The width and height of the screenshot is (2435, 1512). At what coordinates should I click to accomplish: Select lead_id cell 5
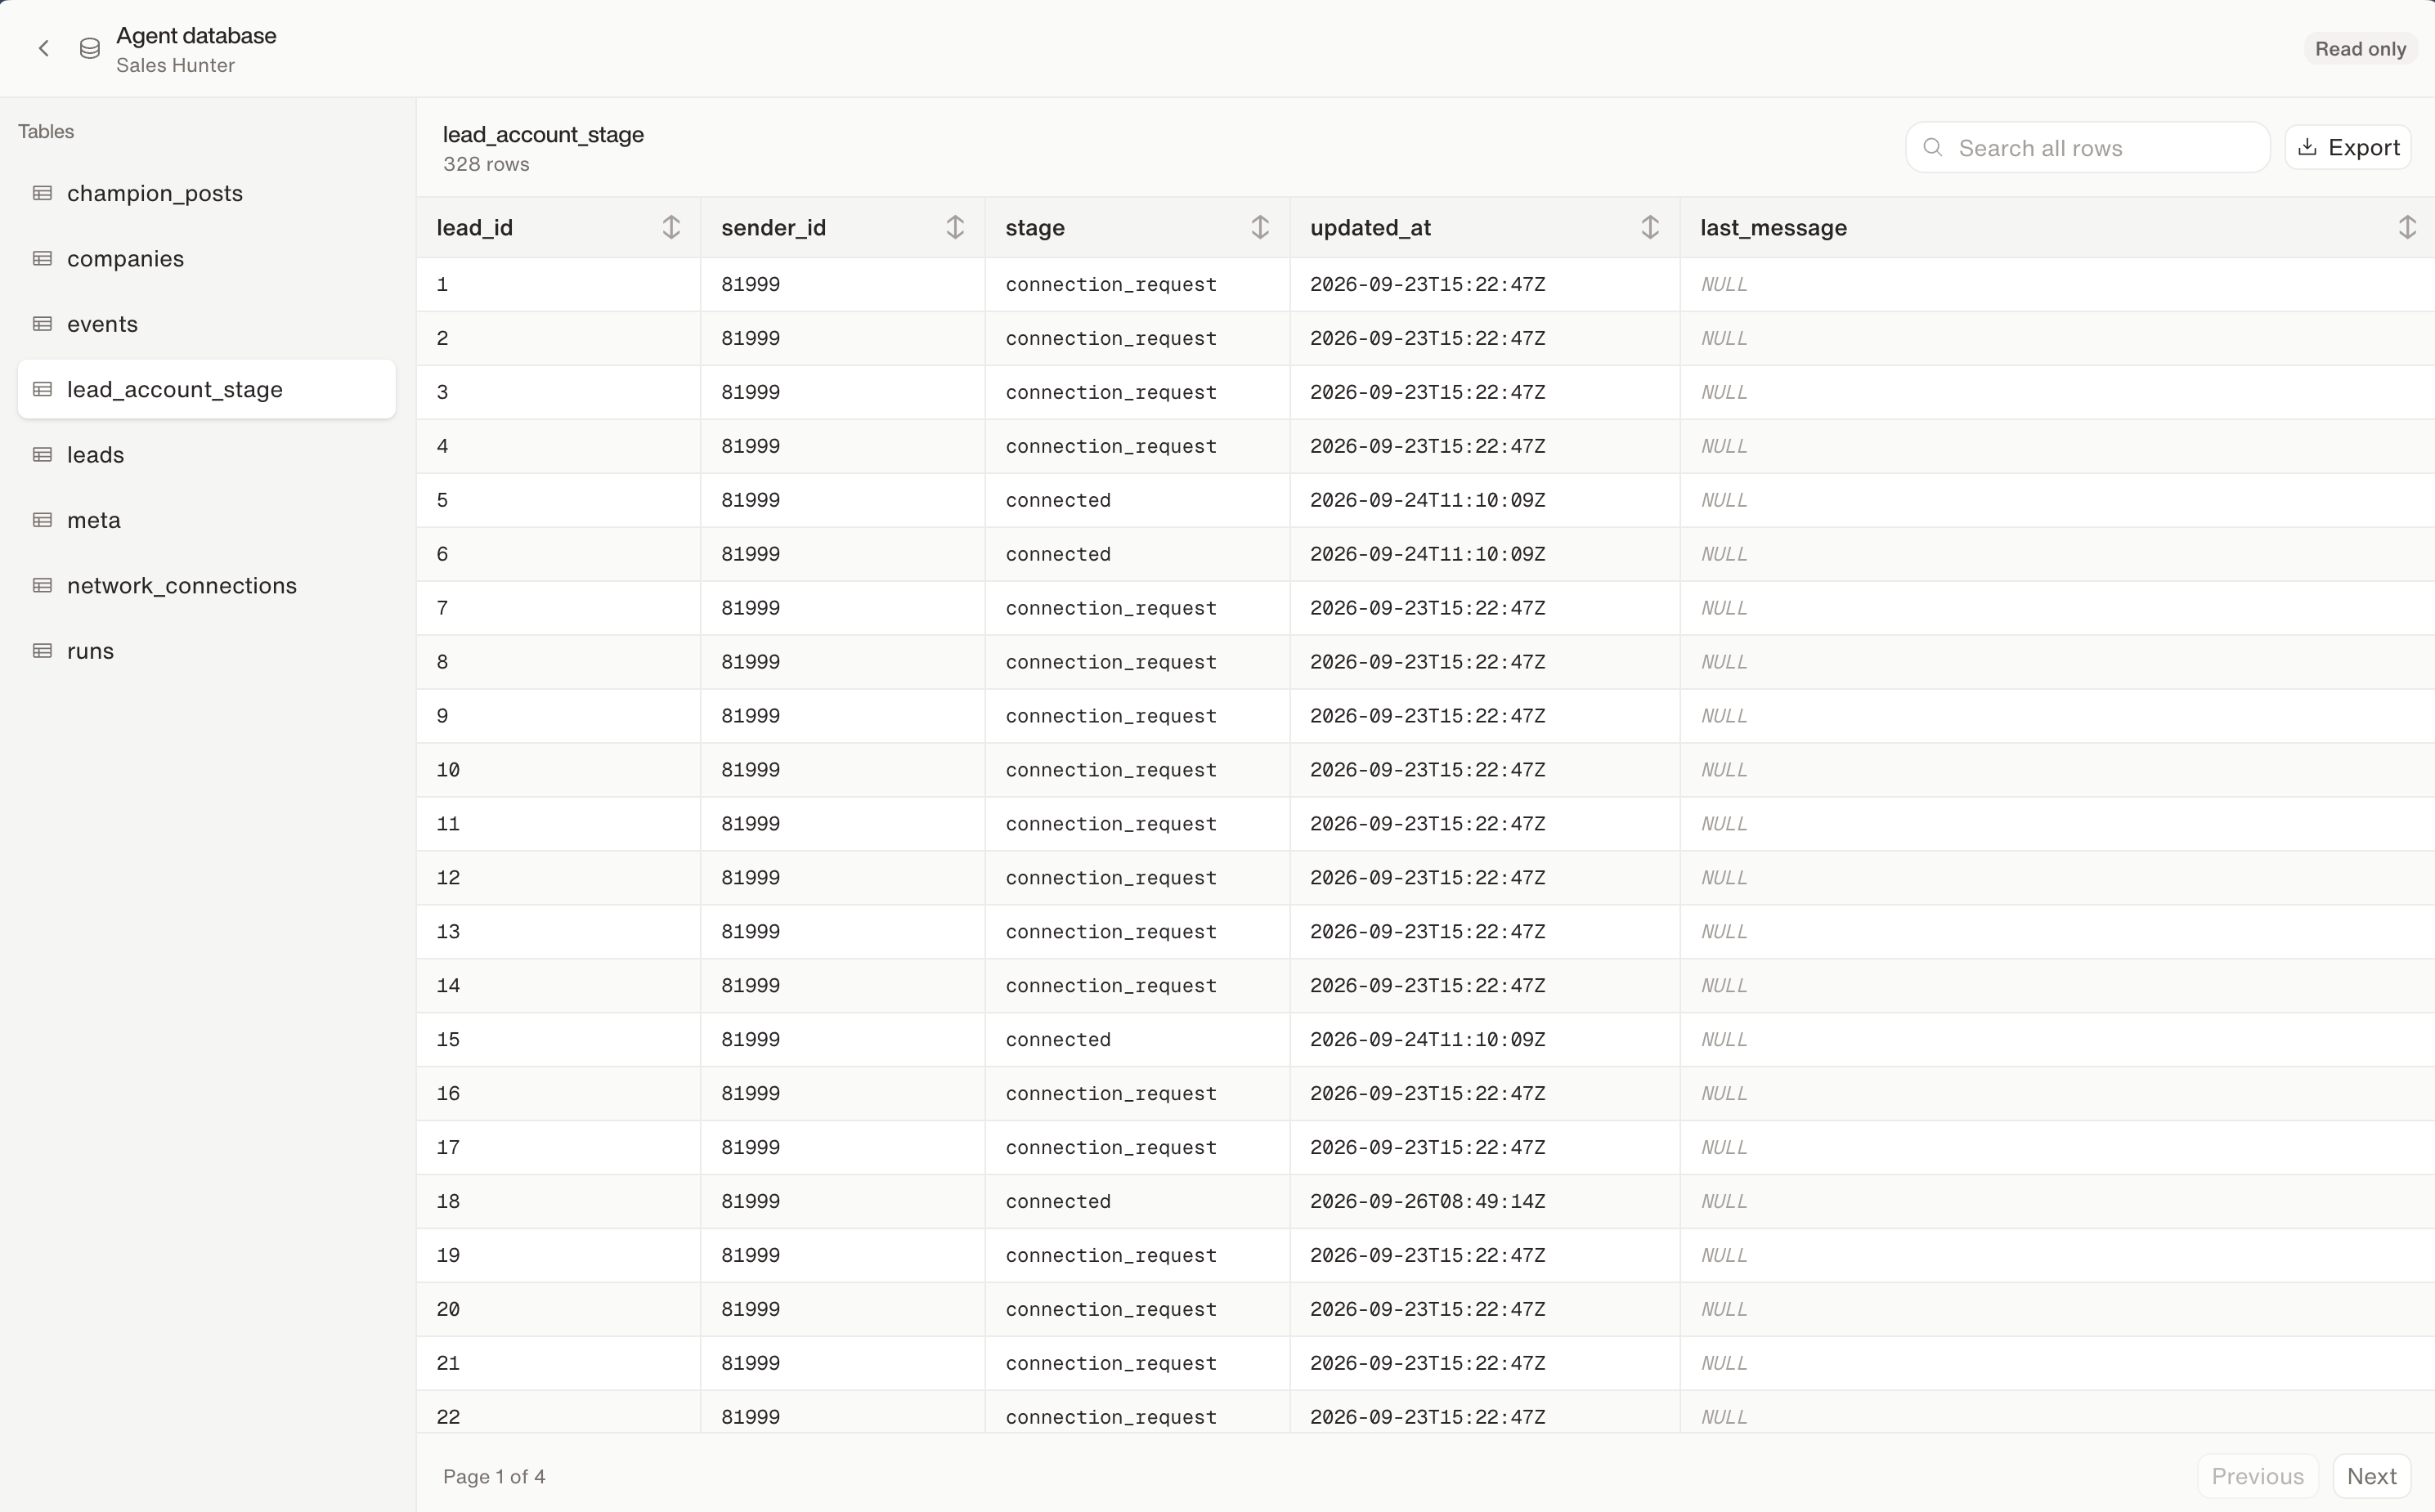pos(558,500)
